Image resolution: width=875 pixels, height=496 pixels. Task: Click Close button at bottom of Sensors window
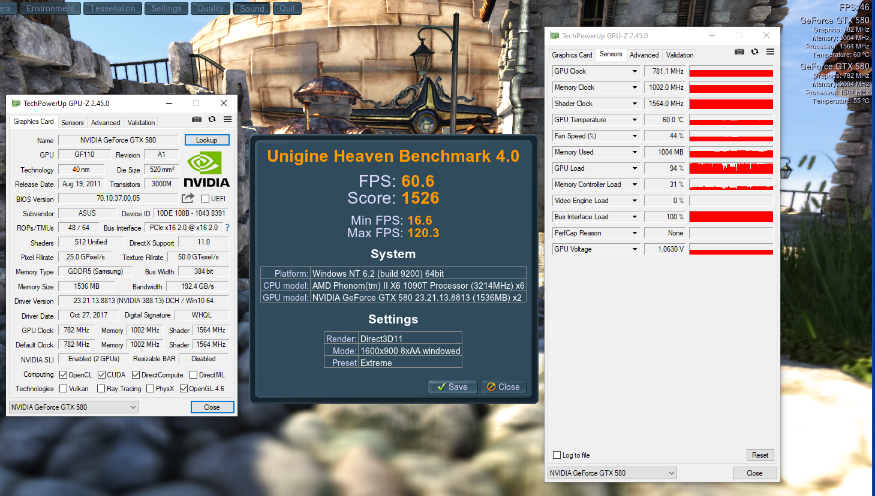(754, 473)
